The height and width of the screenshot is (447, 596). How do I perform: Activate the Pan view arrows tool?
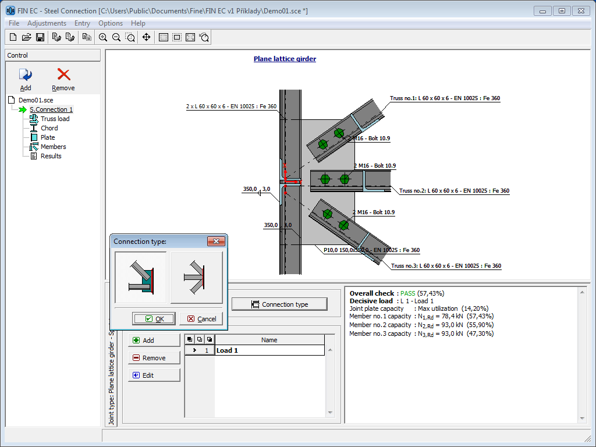146,37
